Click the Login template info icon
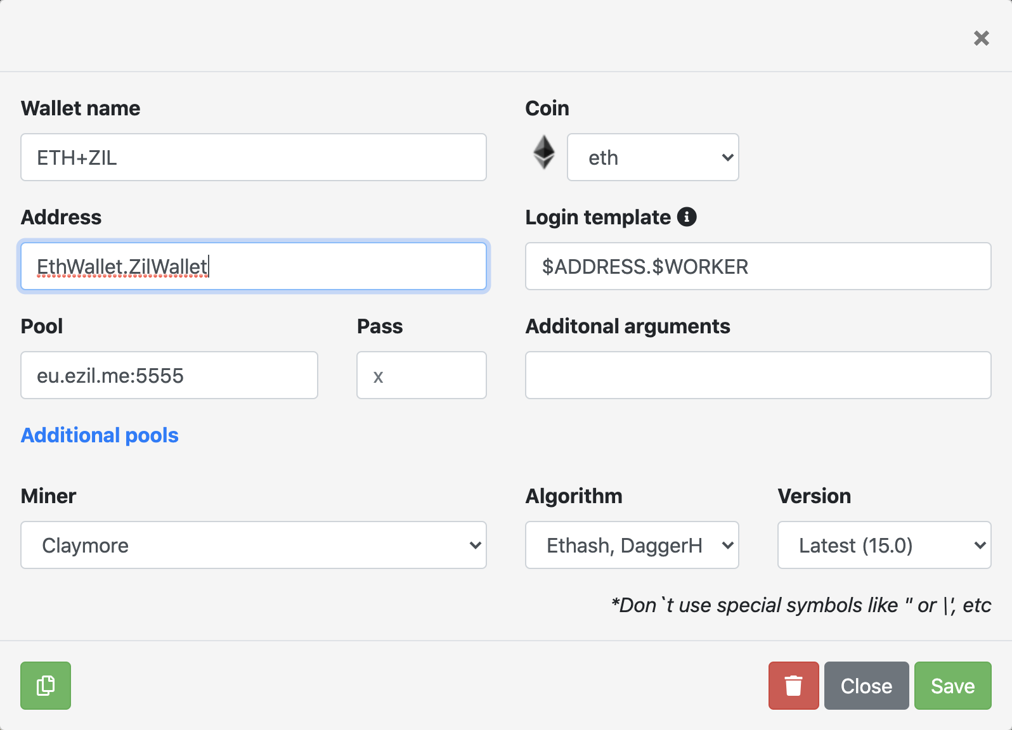1012x730 pixels. pyautogui.click(x=687, y=217)
